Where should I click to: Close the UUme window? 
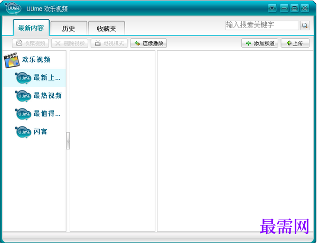[x=305, y=8]
